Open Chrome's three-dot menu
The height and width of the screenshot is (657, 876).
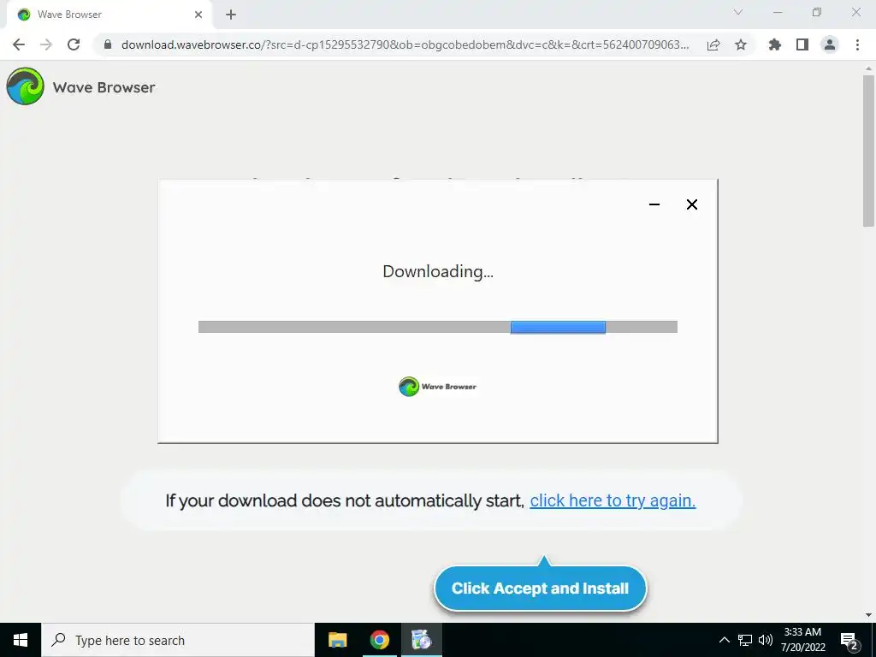(857, 44)
